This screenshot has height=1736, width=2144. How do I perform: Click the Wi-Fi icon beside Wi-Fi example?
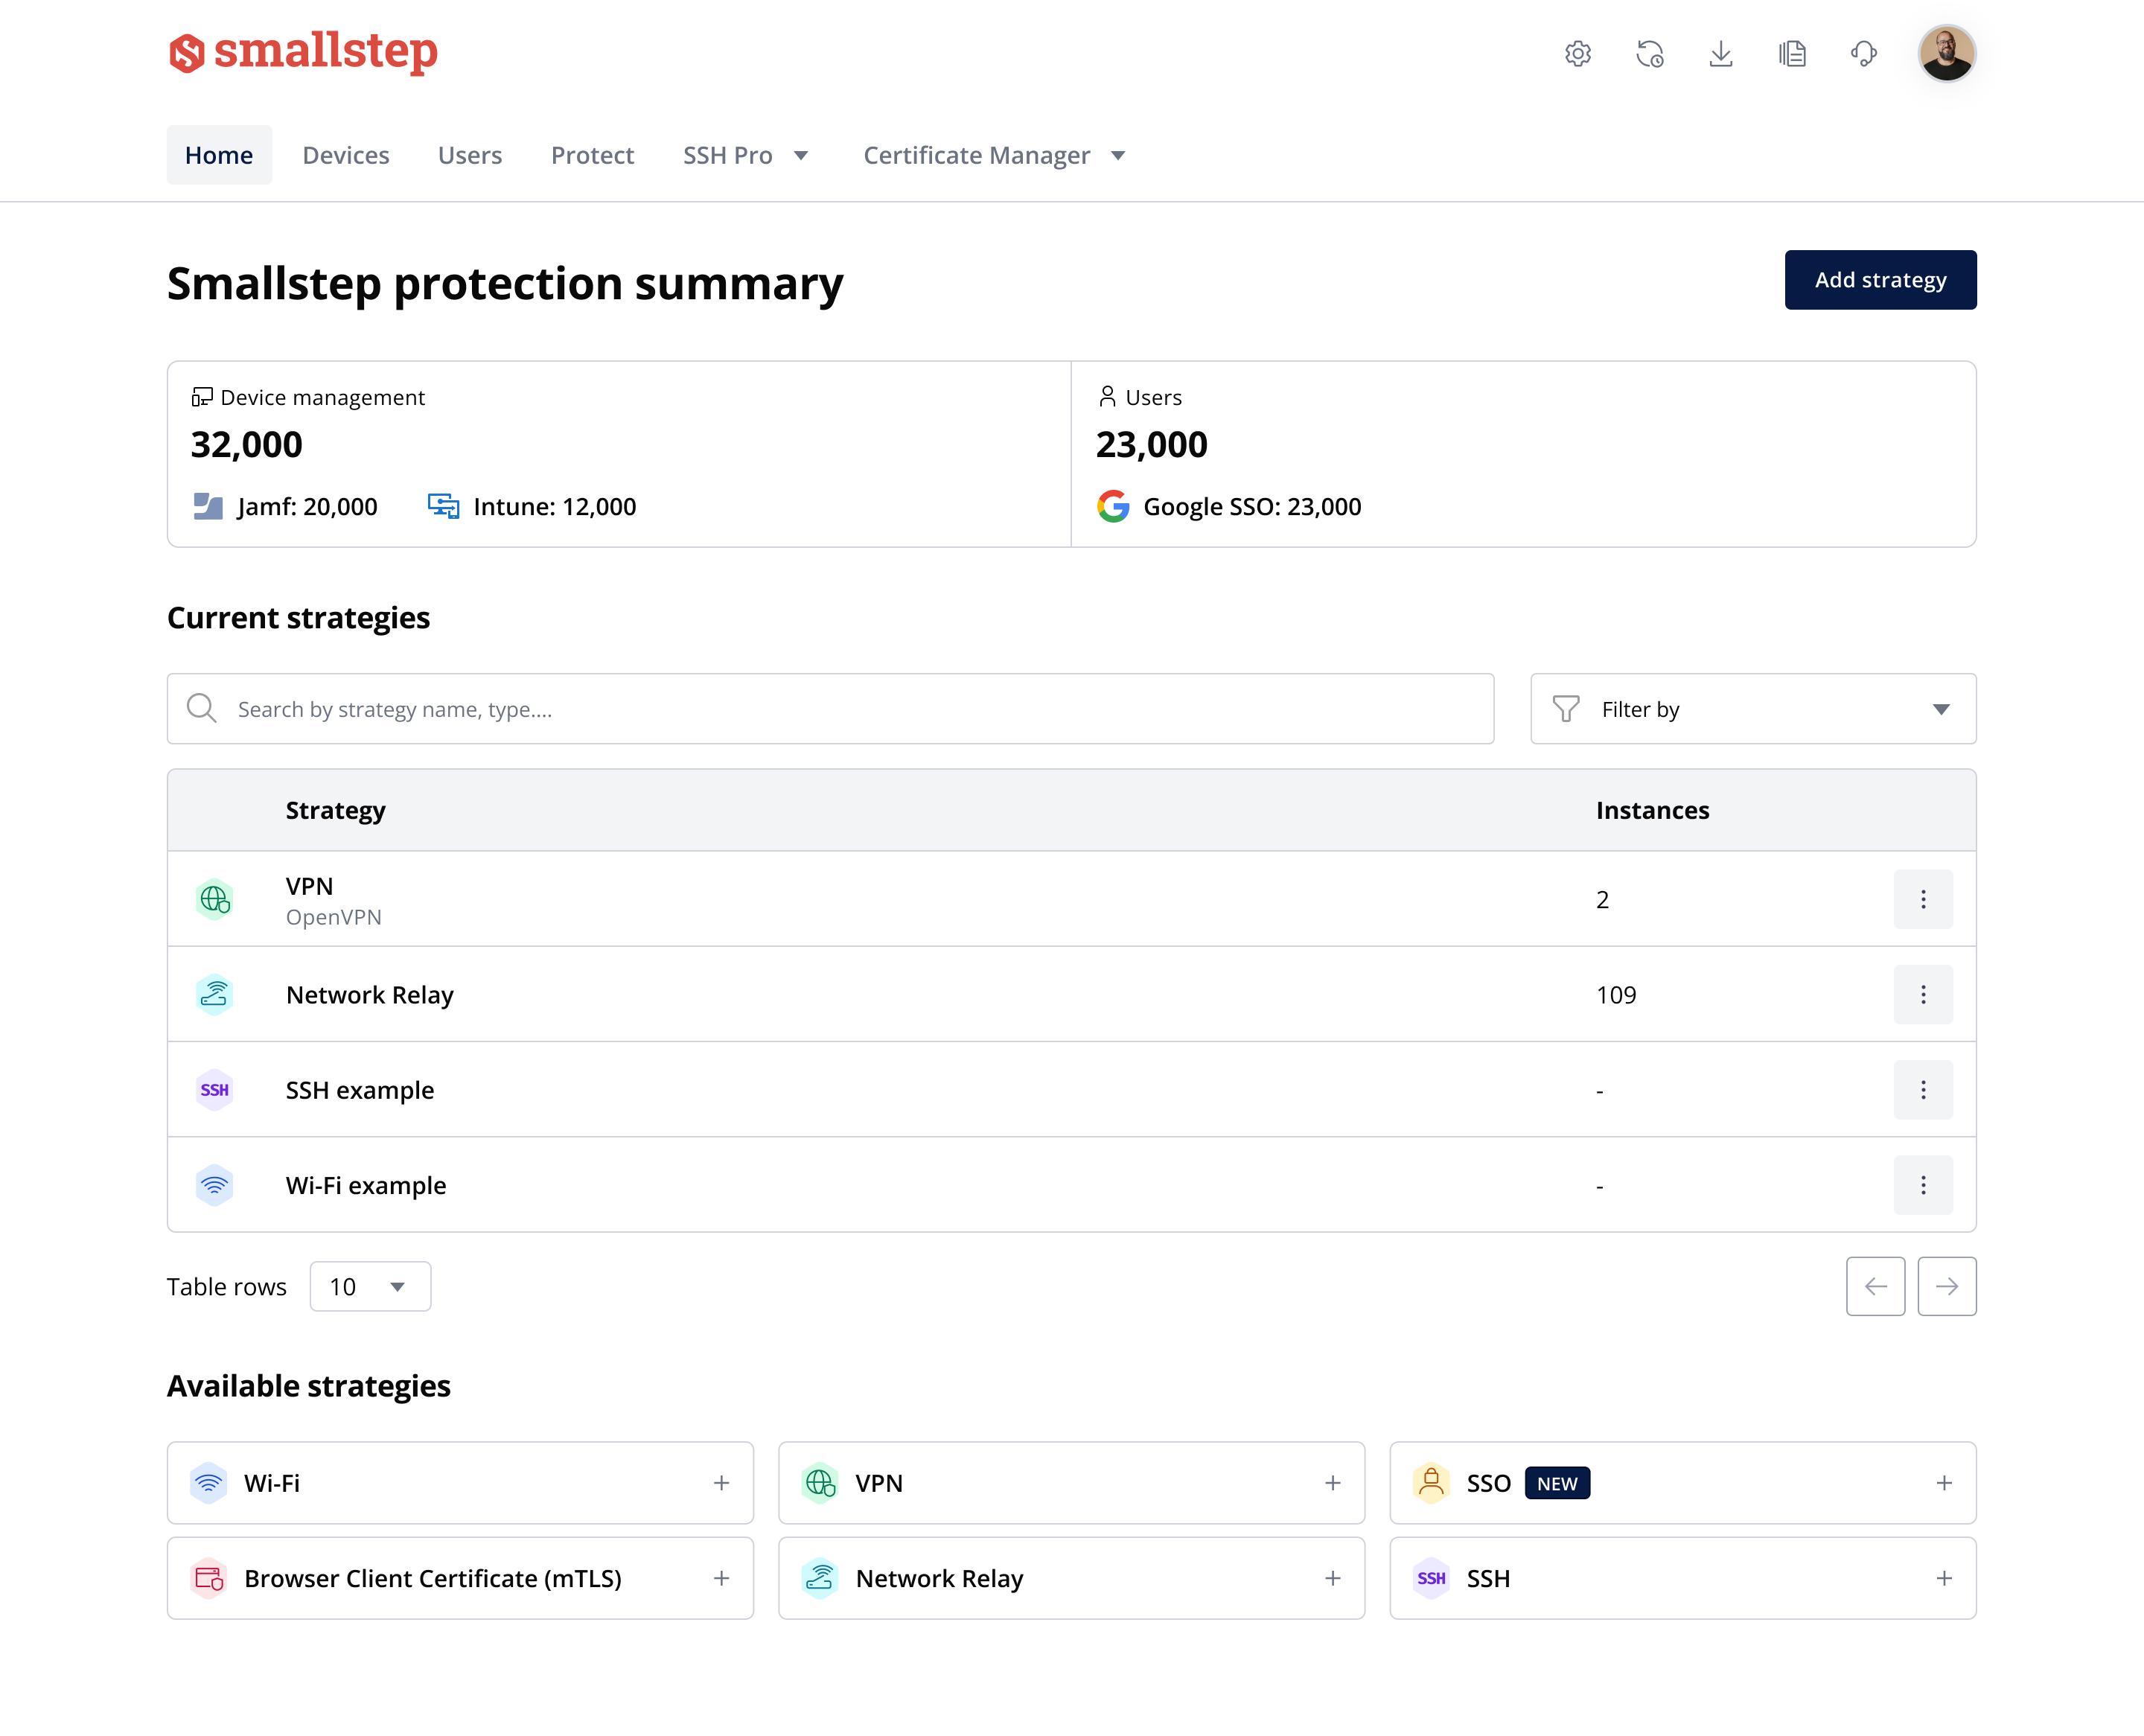(215, 1185)
